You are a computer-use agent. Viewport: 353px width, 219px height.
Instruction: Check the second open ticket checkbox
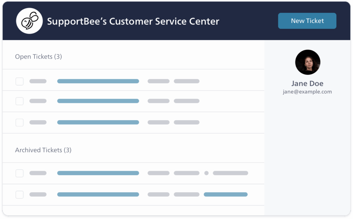(20, 101)
